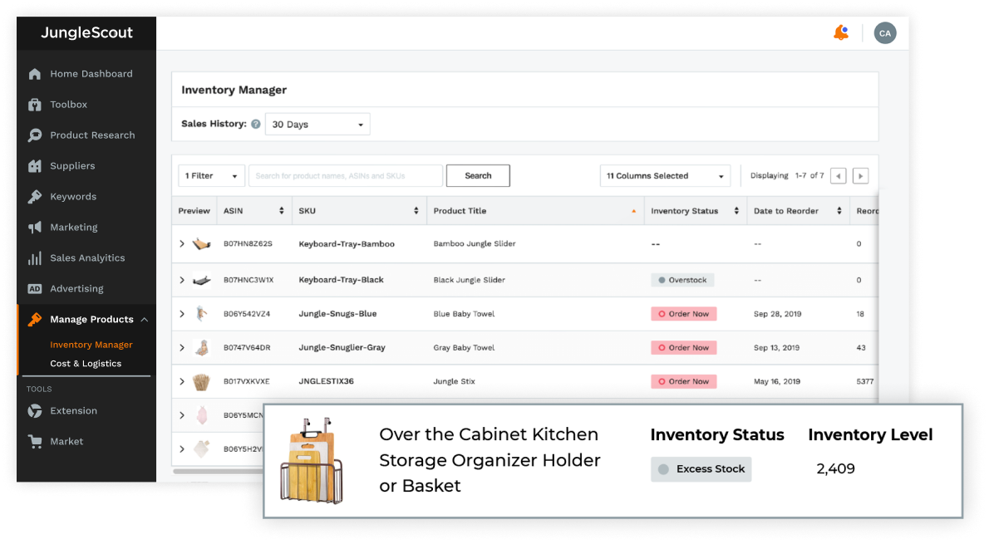The image size is (989, 544).
Task: Click the Market shopping cart icon
Action: (x=35, y=441)
